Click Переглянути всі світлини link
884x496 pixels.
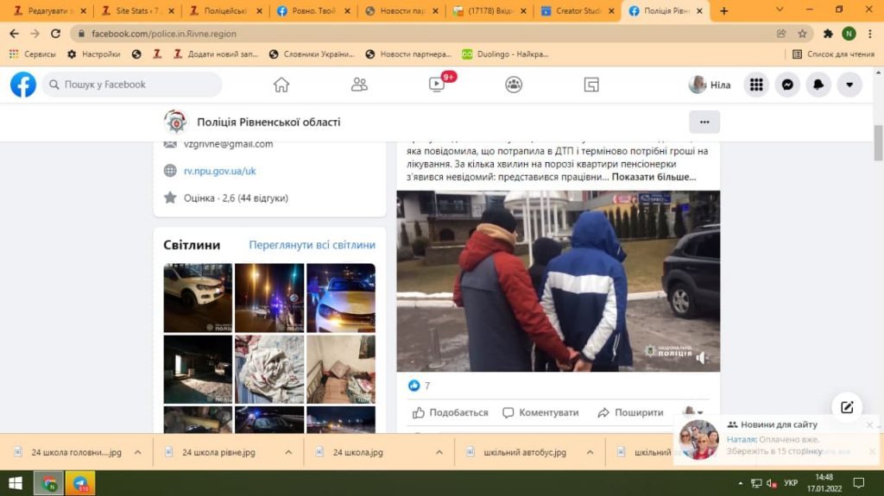pos(312,245)
